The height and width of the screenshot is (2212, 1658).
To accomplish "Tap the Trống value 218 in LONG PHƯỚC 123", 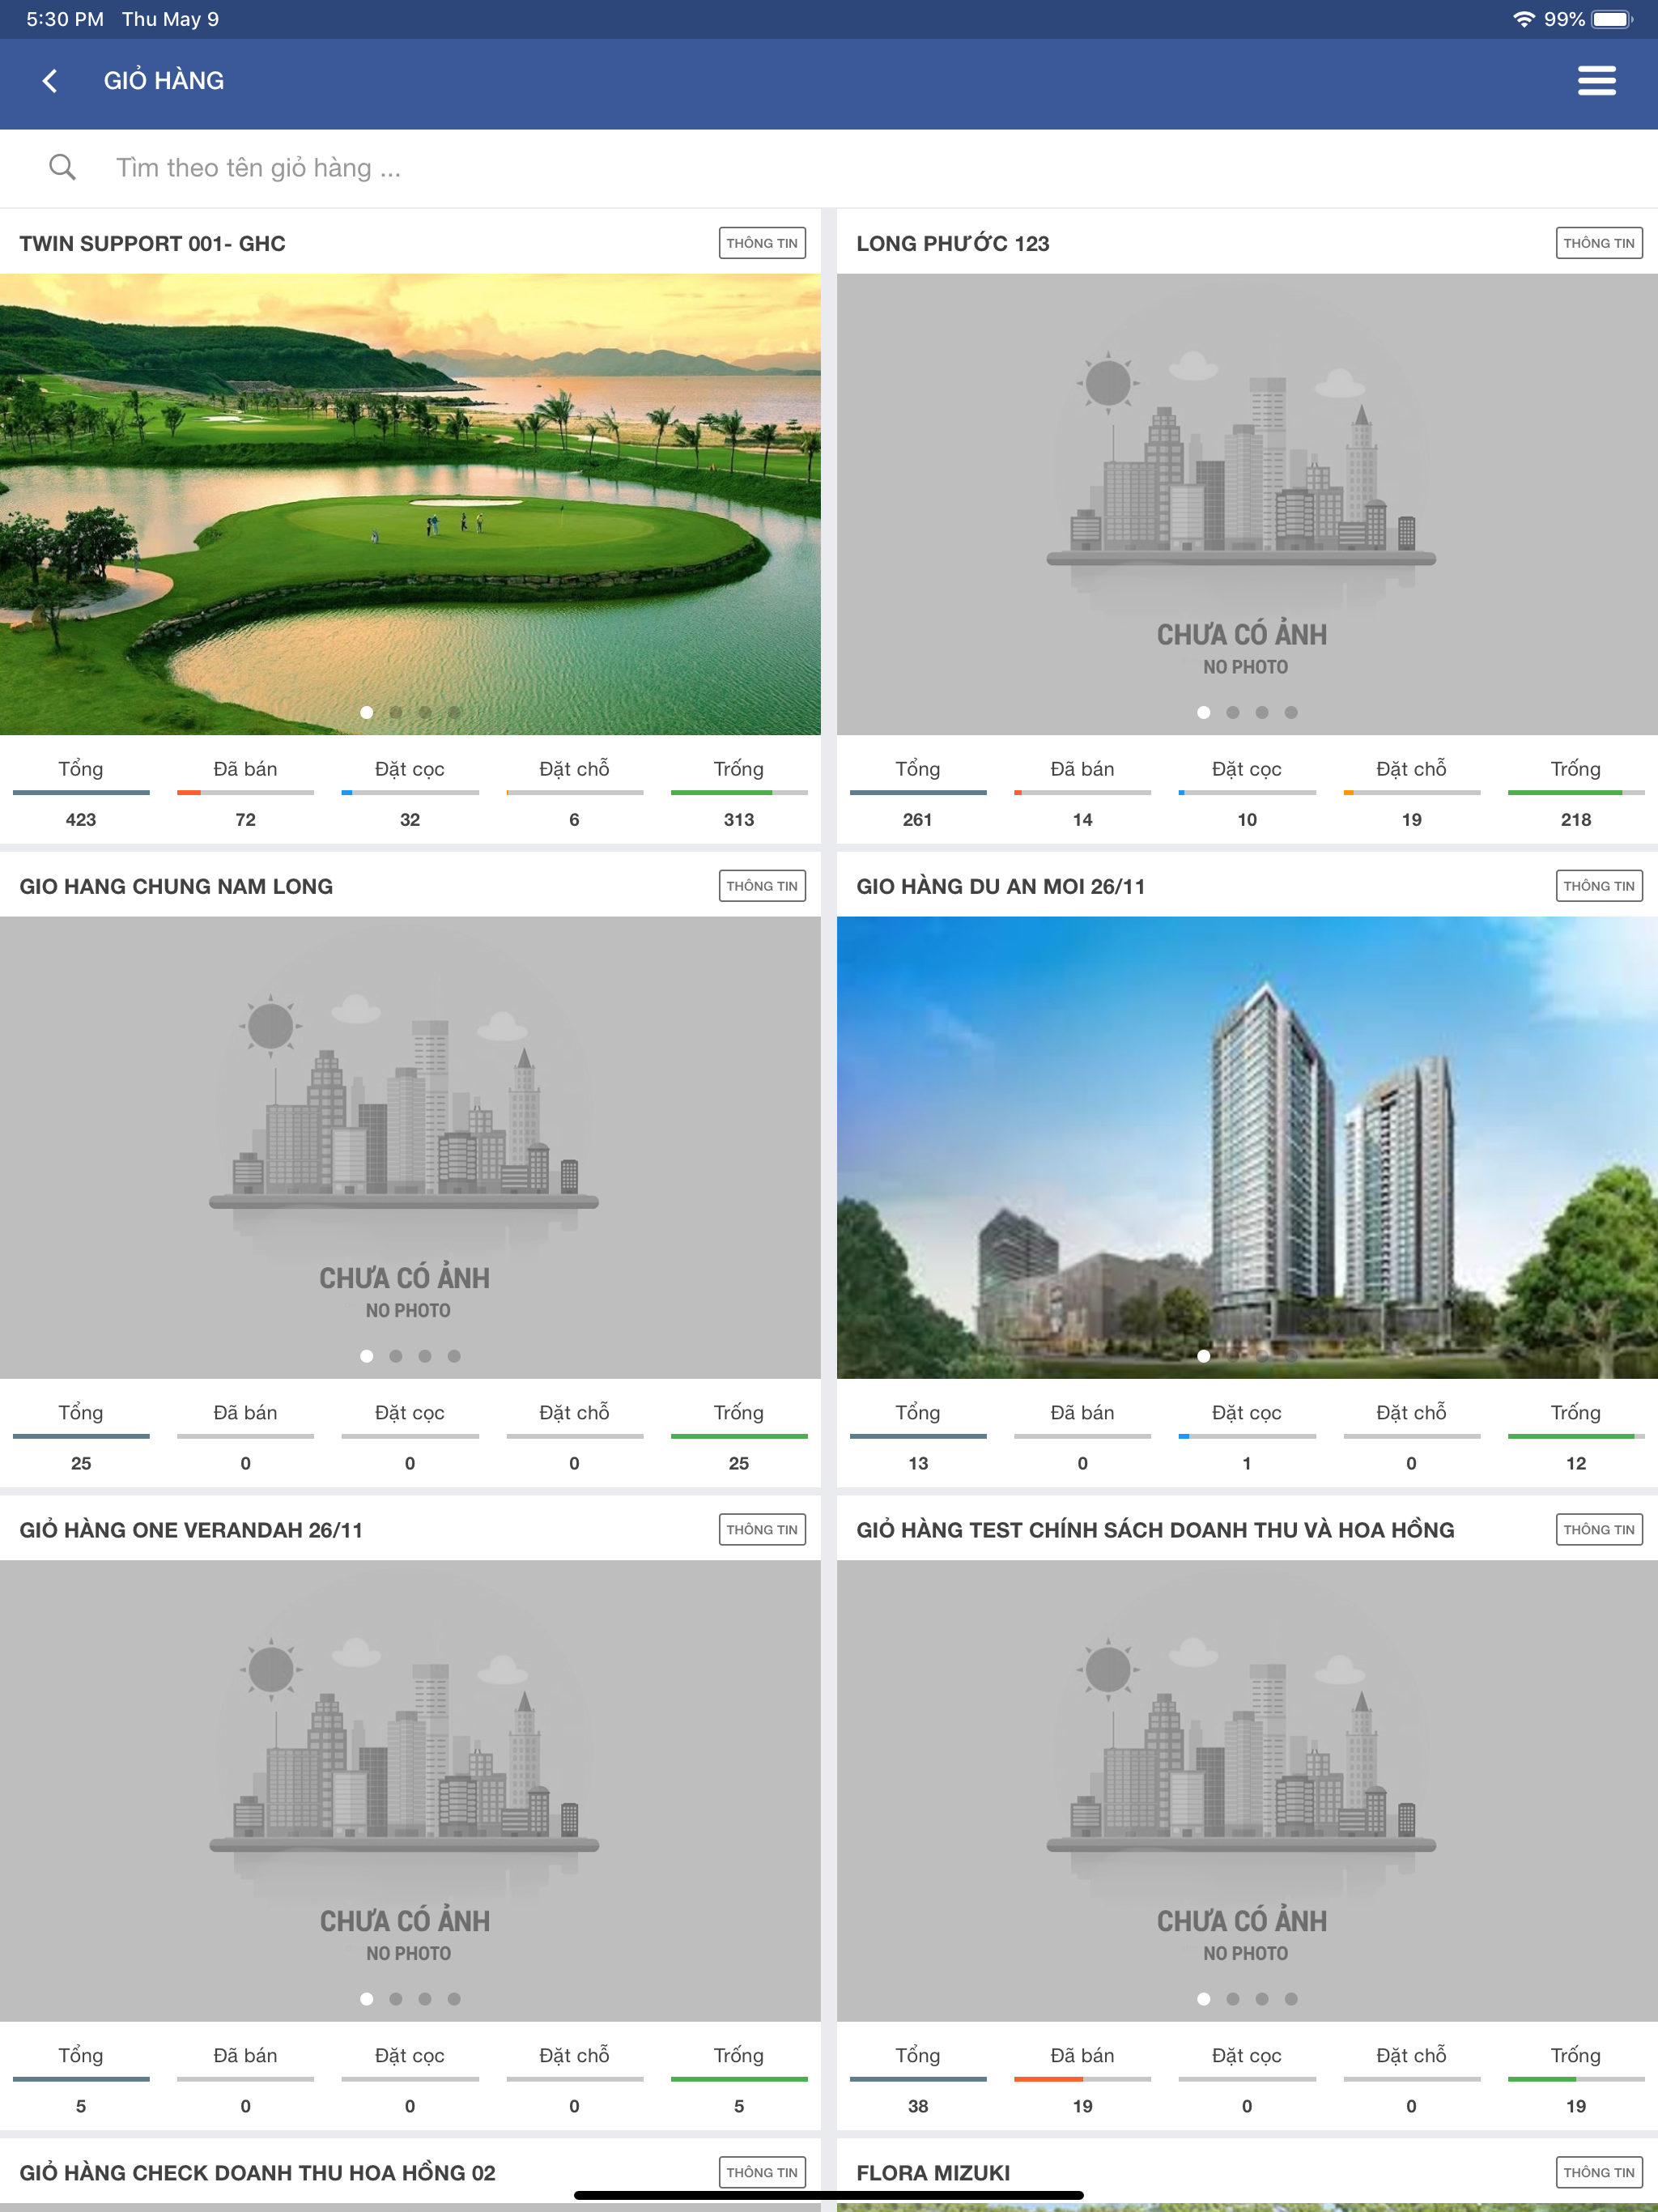I will click(x=1576, y=820).
